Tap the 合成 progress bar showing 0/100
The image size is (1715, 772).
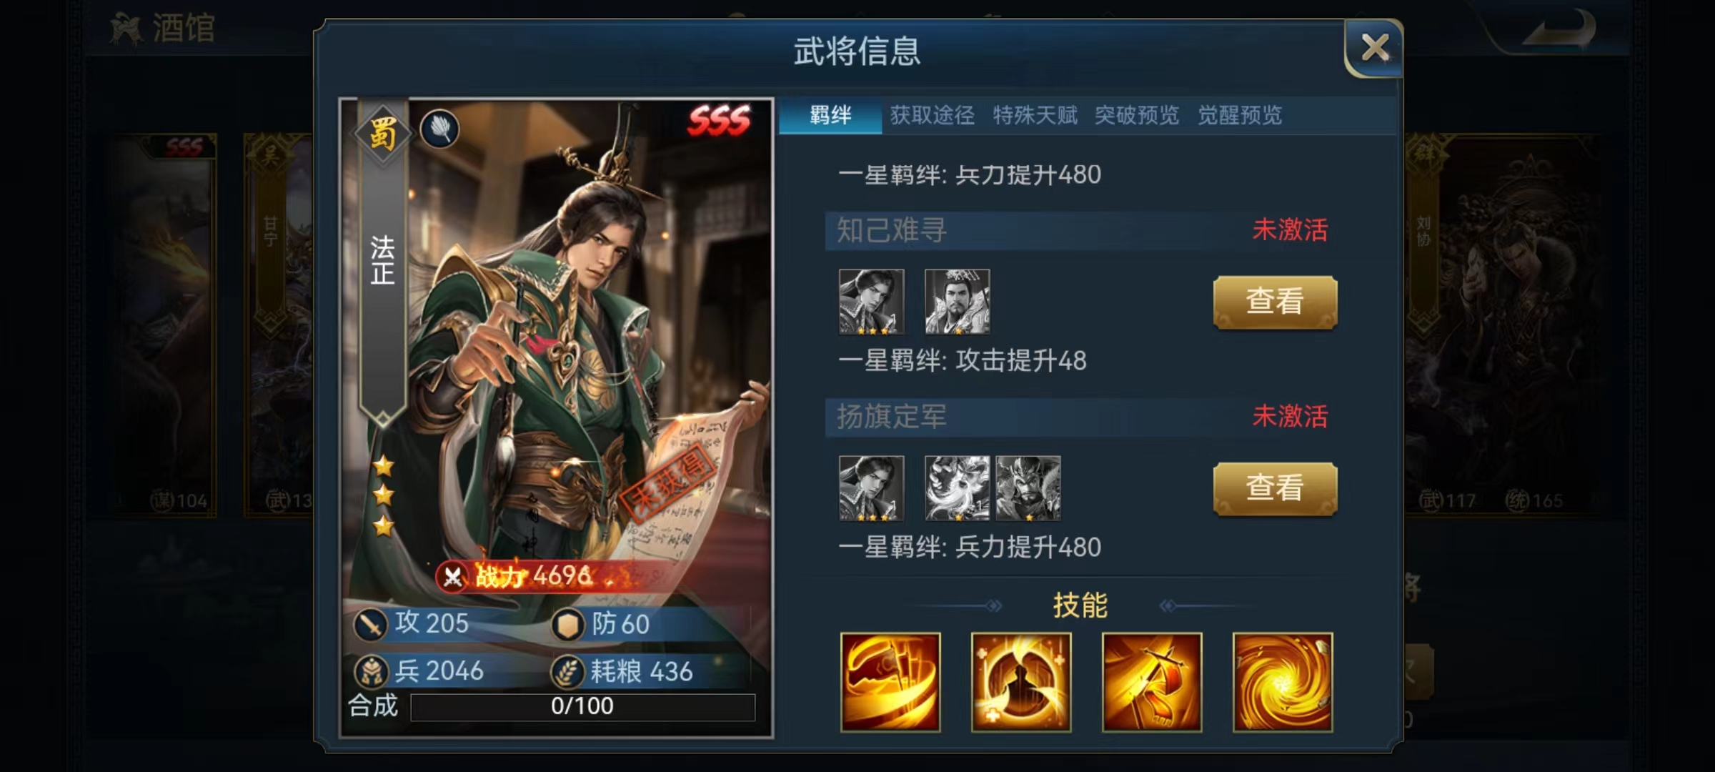click(582, 706)
